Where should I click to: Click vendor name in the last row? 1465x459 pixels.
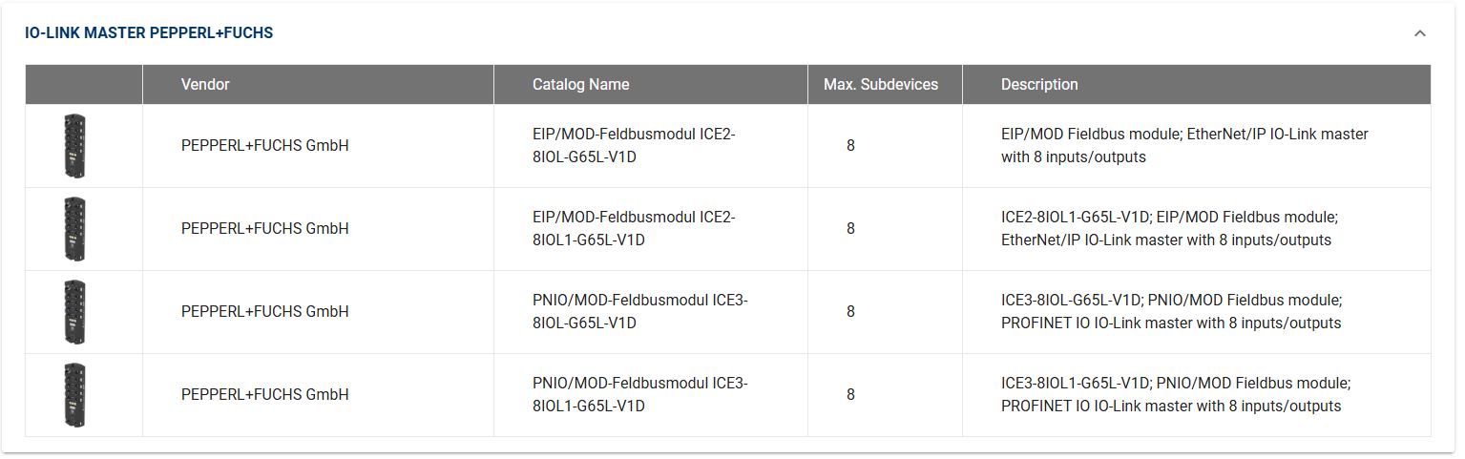(264, 395)
